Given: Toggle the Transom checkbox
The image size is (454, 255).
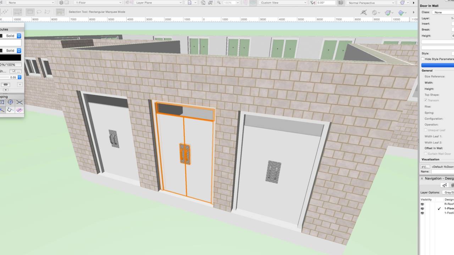Looking at the screenshot, I should [x=426, y=100].
